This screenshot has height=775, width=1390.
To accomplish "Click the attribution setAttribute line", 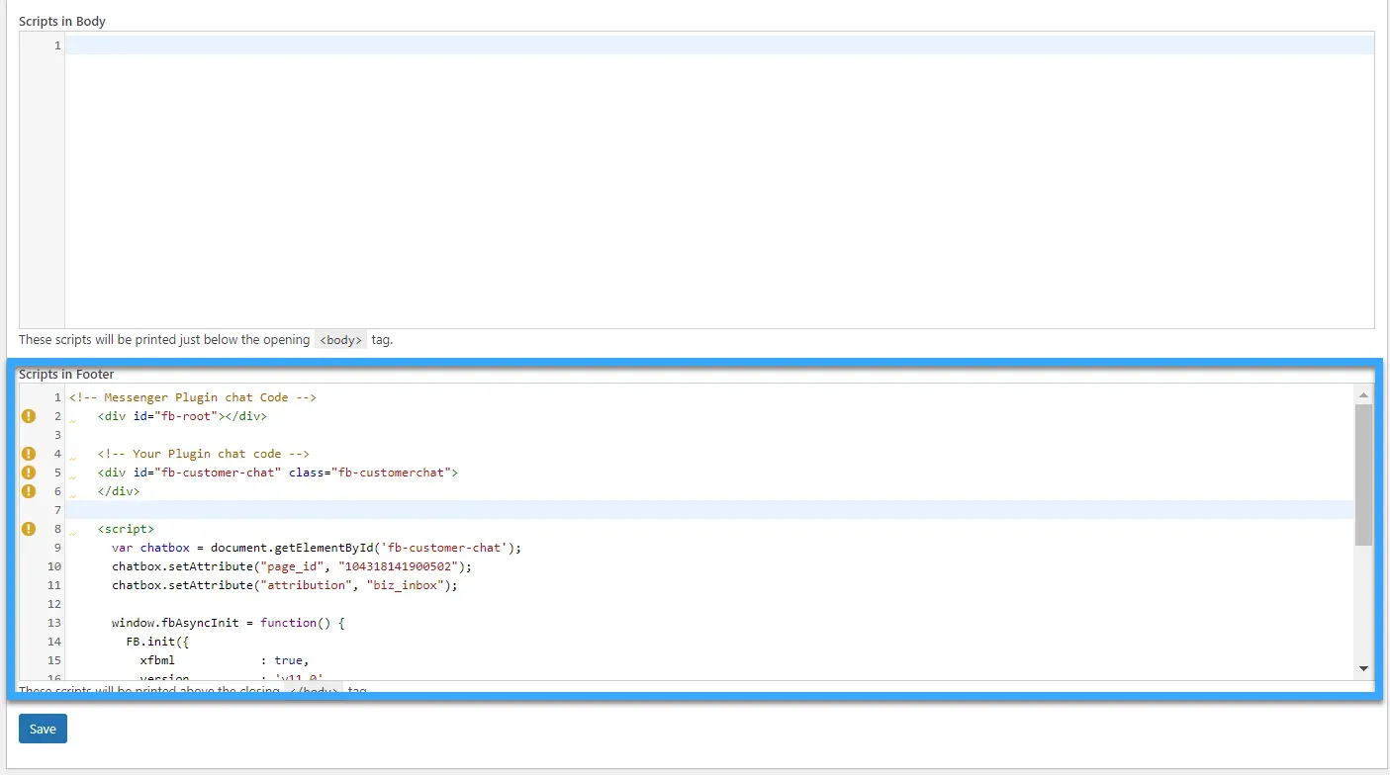I will [x=285, y=585].
